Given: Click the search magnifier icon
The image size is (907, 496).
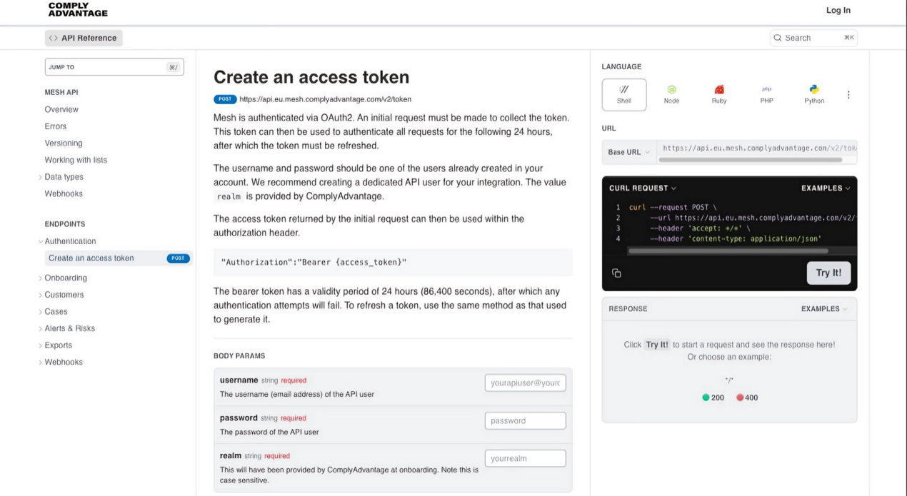Looking at the screenshot, I should [x=777, y=37].
